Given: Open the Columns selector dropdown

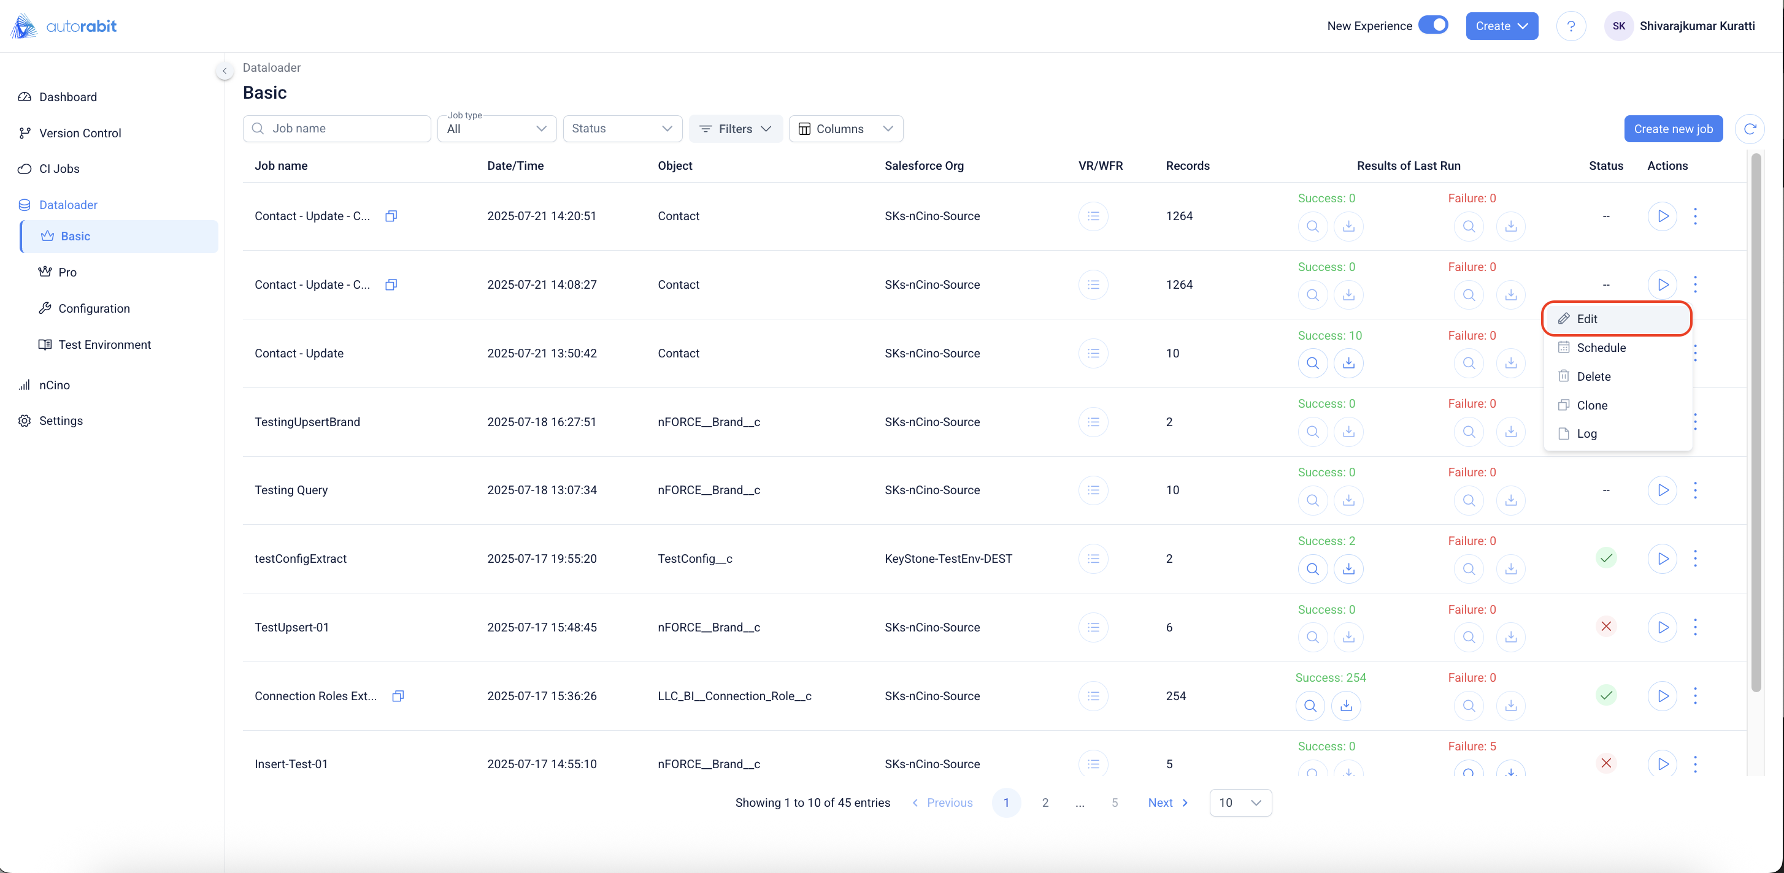Looking at the screenshot, I should pos(845,129).
